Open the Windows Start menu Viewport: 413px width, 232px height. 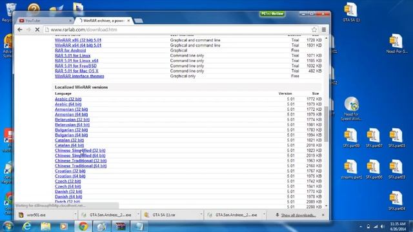(8, 226)
